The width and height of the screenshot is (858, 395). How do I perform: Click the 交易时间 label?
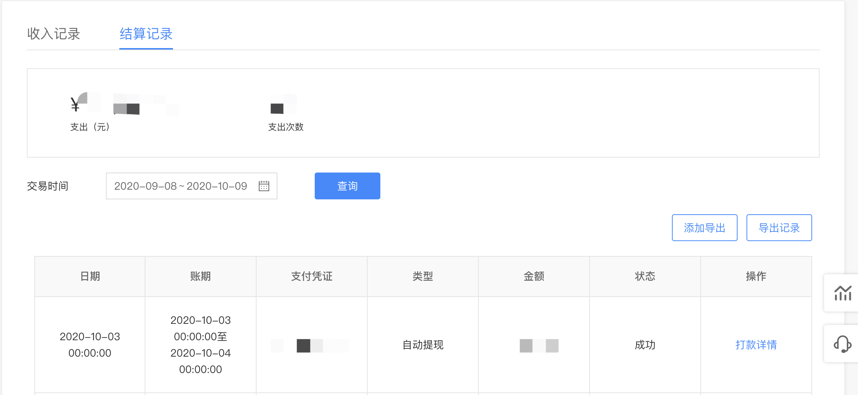point(48,186)
